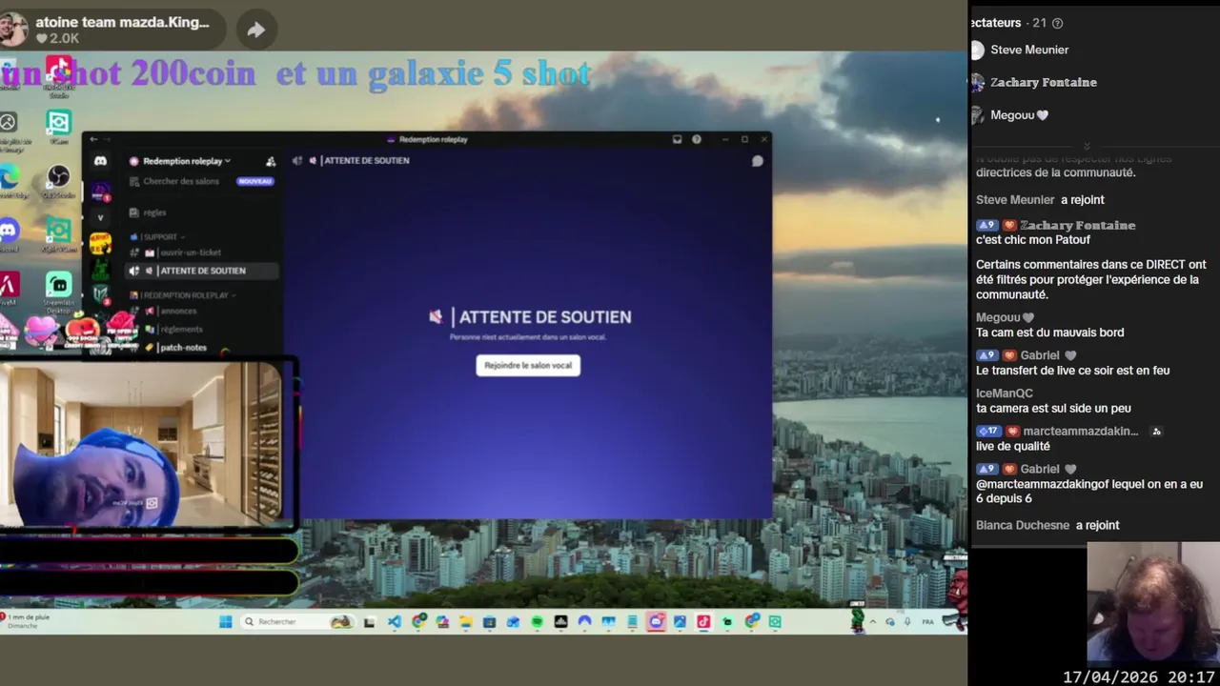The height and width of the screenshot is (686, 1220).
Task: Click the NOUVEAU badge next to search
Action: tap(254, 181)
